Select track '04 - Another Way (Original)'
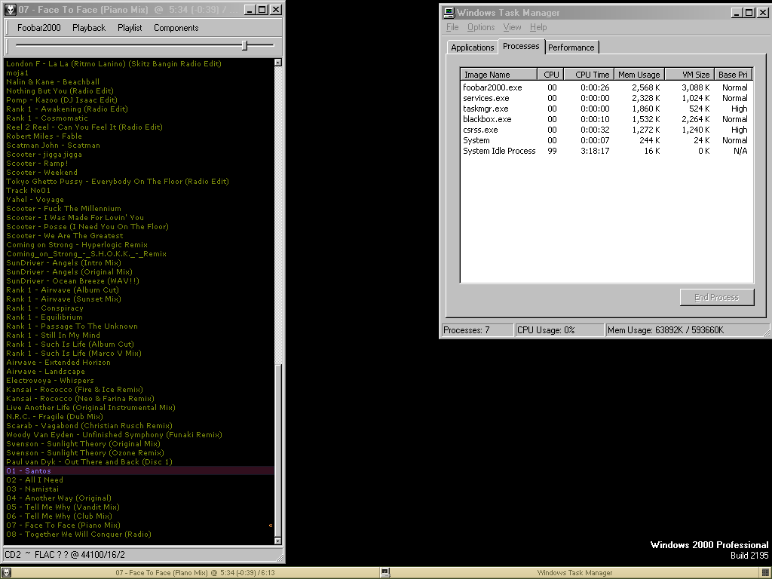 139,498
